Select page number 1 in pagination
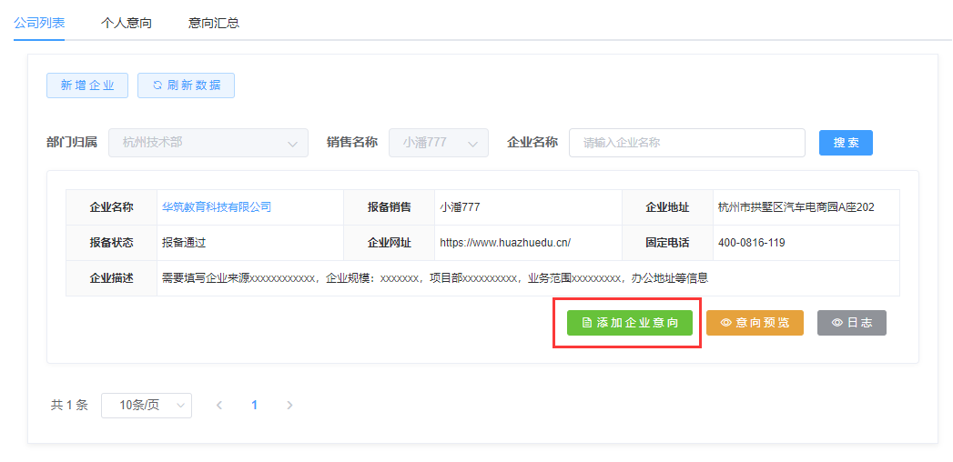The image size is (953, 462). [x=254, y=406]
